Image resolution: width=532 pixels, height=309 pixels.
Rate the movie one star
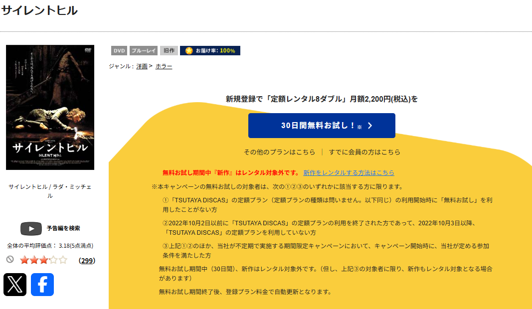pyautogui.click(x=24, y=260)
